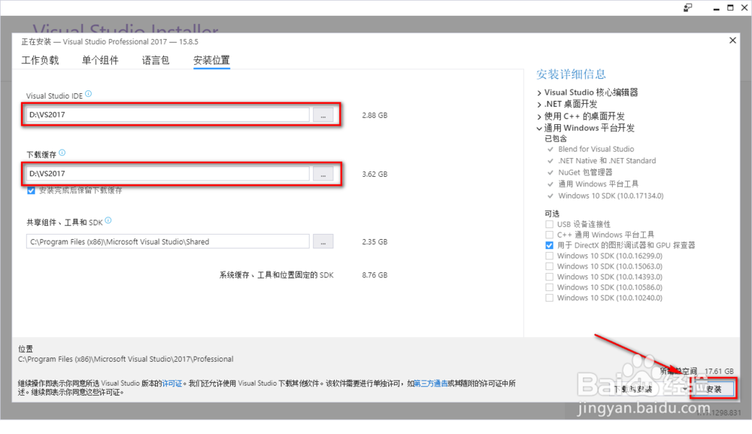Expand Visual Studio 核心编辑器 details
The width and height of the screenshot is (752, 434).
(x=539, y=93)
